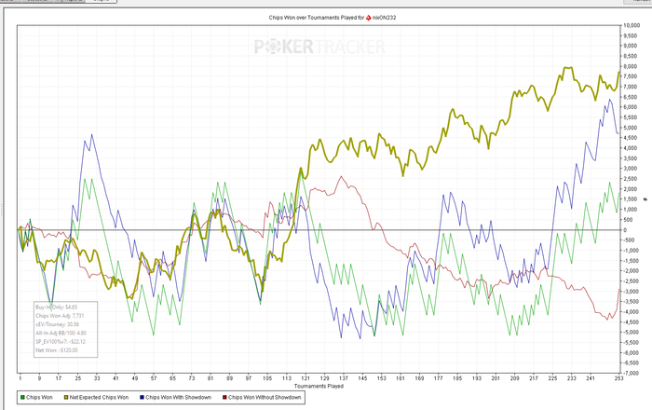Click the 10,000 y-axis tick label
This screenshot has width=652, height=410.
632,25
